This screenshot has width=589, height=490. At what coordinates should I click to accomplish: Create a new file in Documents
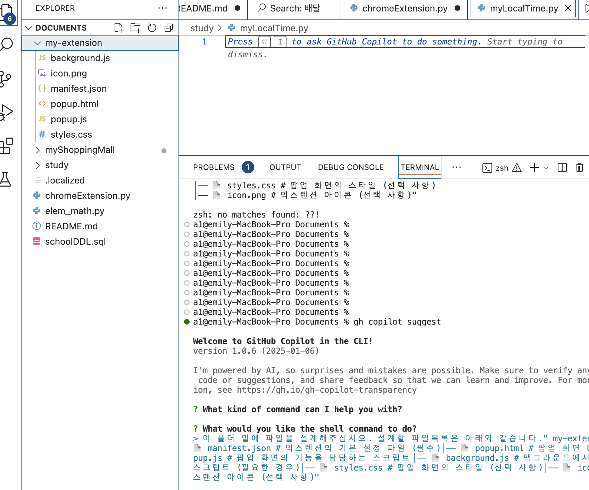pyautogui.click(x=119, y=28)
